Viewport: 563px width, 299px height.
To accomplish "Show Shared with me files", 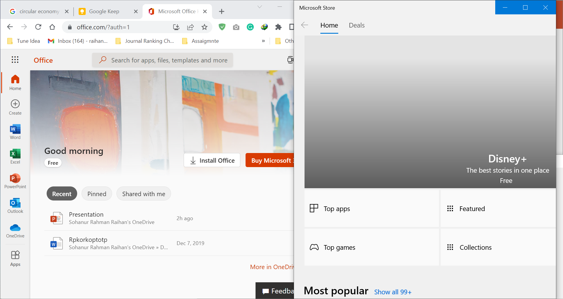I will [x=144, y=194].
